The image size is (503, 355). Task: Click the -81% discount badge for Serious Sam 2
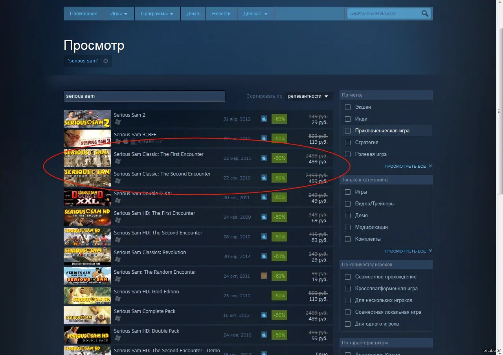coord(279,119)
